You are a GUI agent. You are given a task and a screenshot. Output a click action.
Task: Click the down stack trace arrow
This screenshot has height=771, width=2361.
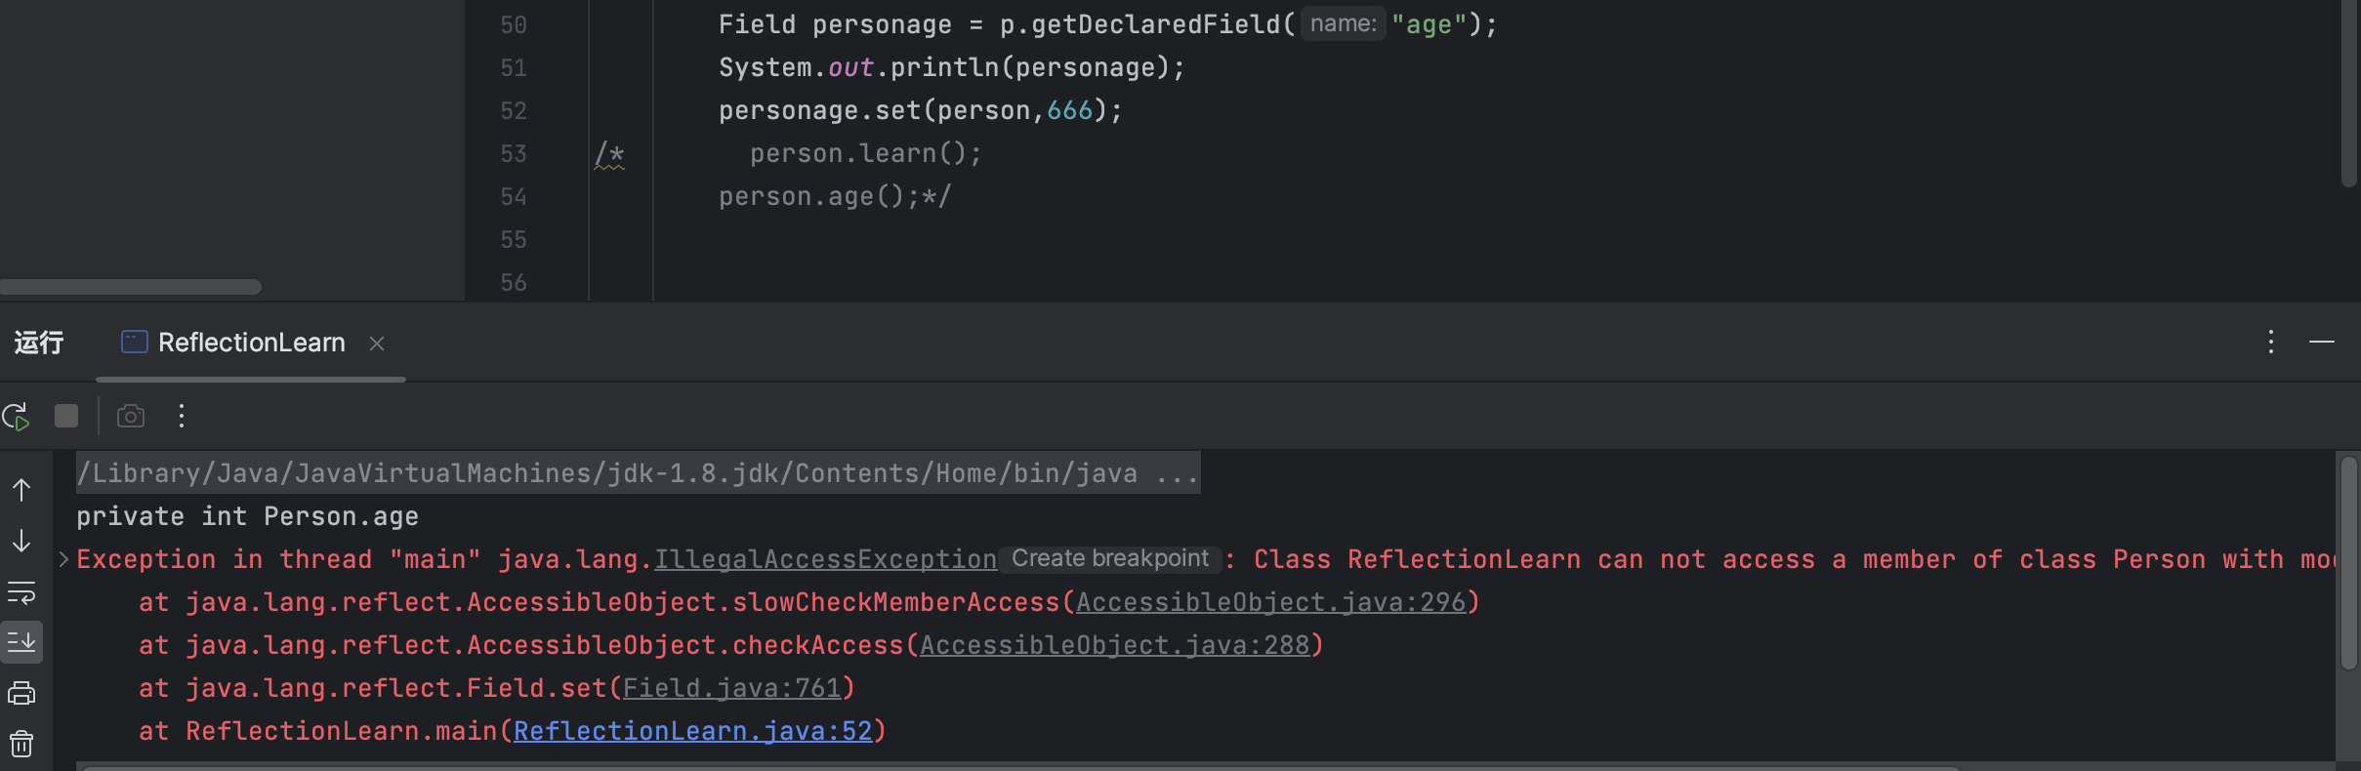pos(21,541)
